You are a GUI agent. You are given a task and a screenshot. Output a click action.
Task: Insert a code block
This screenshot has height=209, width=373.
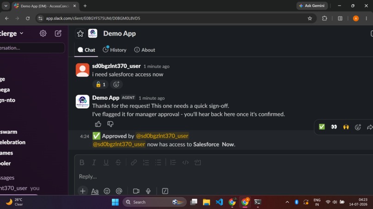[x=198, y=162]
